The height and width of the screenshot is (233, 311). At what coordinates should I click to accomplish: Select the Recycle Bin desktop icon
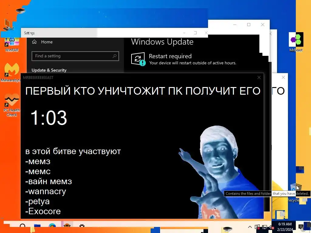coord(296,192)
